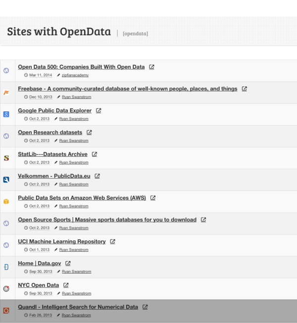Click the Google favicon for Public Data Explorer

6,114
